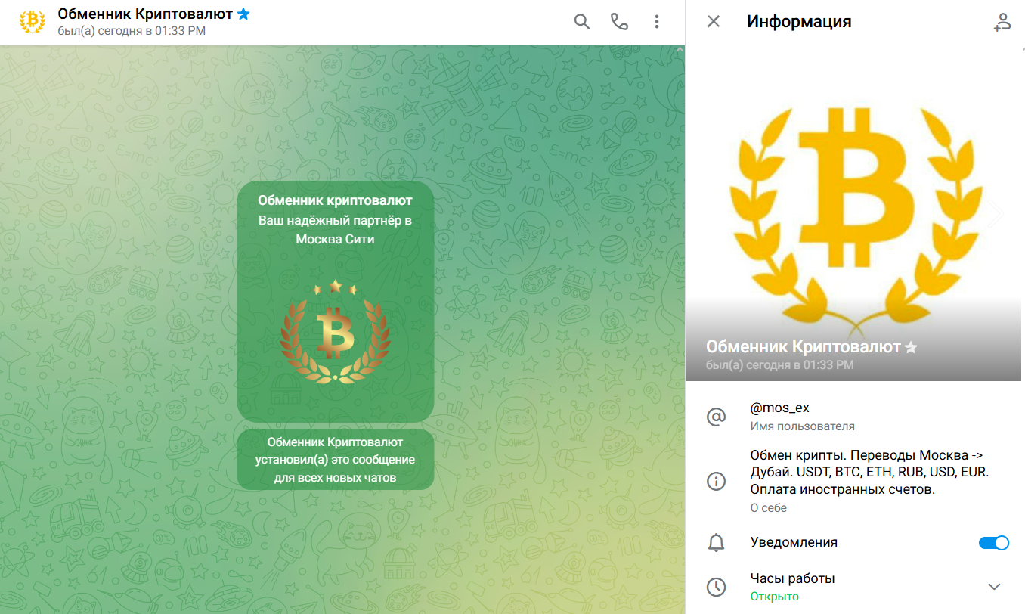This screenshot has height=614, width=1025.
Task: Click the add contact icon
Action: (1002, 22)
